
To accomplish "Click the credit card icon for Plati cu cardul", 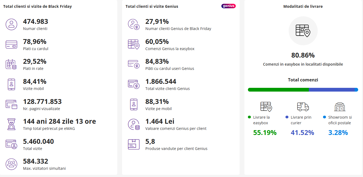I will tap(11, 44).
